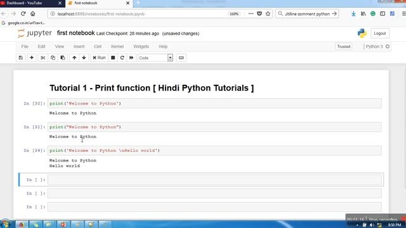
Task: Toggle browser sidebar icon
Action: point(383,14)
